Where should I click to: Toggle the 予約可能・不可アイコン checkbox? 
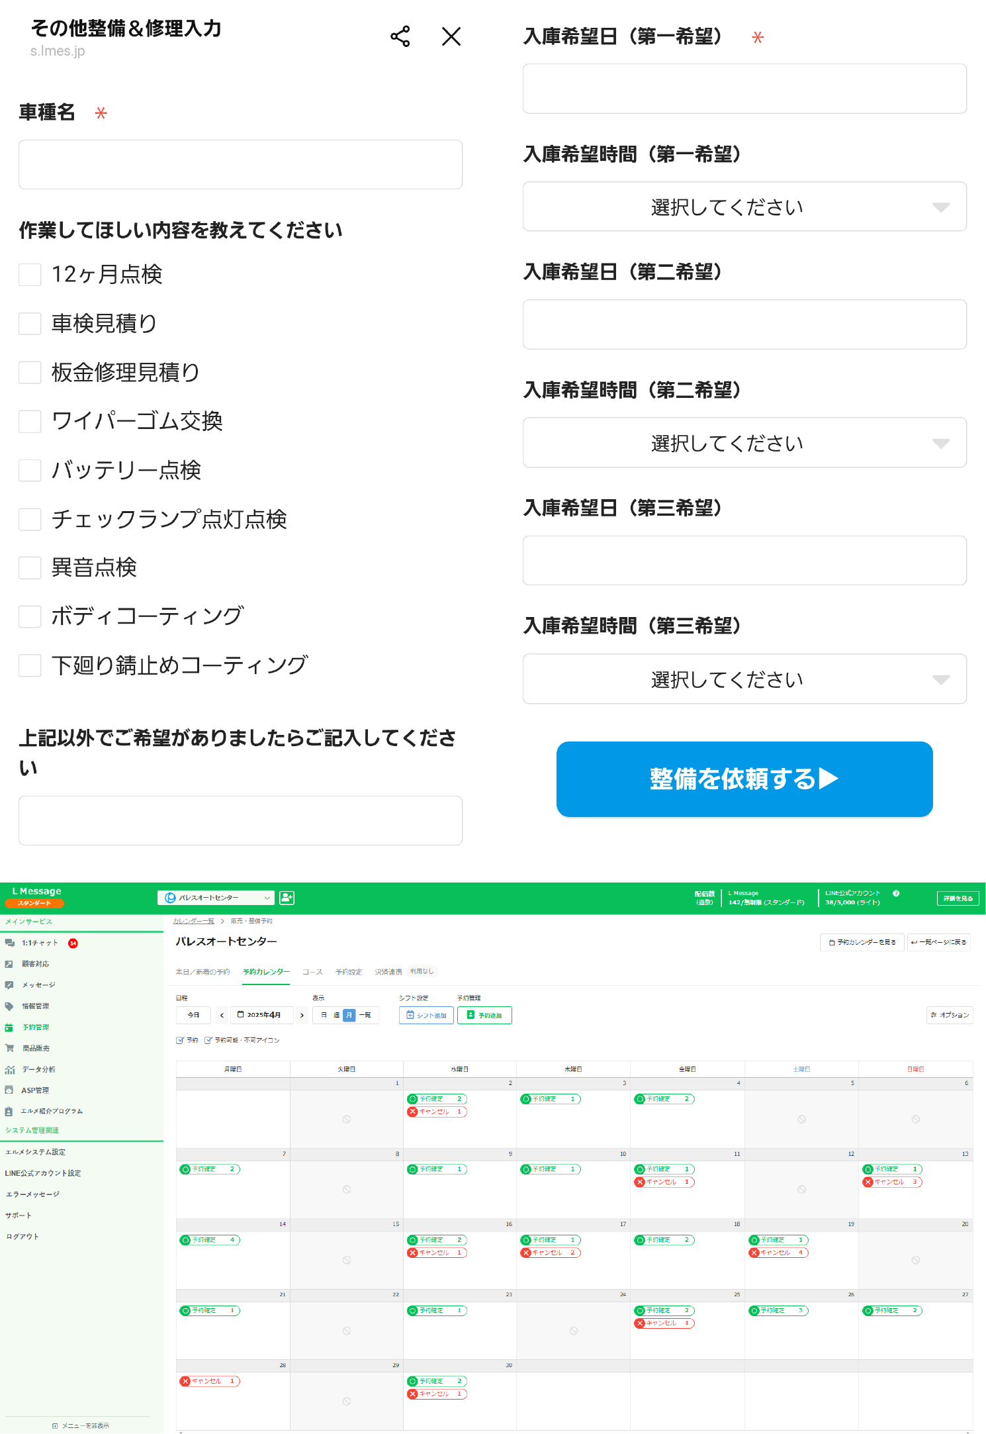click(x=208, y=1040)
